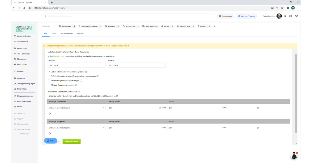This screenshot has width=312, height=163.
Task: Open Banking in the sidebar
Action: point(20,71)
